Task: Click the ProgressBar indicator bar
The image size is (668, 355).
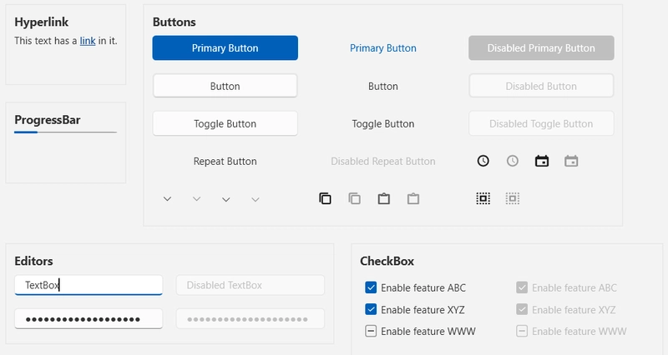Action: [x=65, y=132]
